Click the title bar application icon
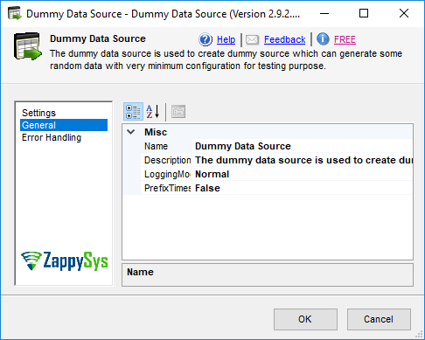 tap(14, 13)
